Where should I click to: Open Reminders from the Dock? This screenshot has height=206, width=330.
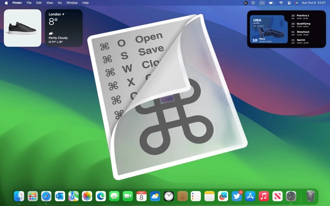[x=196, y=196]
